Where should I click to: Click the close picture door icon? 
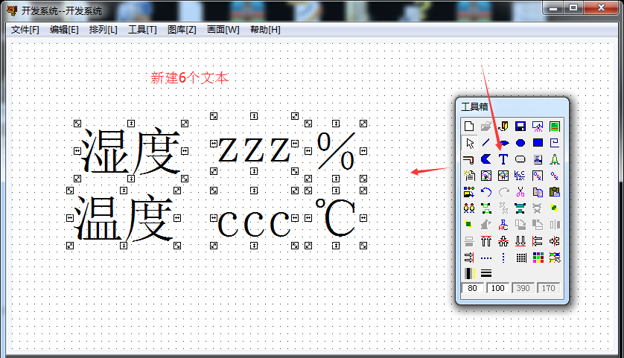click(503, 127)
